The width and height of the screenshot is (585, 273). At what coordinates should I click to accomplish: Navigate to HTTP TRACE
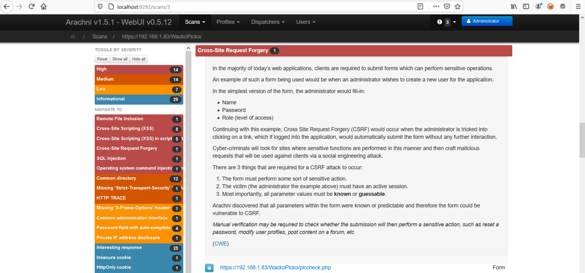[139, 198]
